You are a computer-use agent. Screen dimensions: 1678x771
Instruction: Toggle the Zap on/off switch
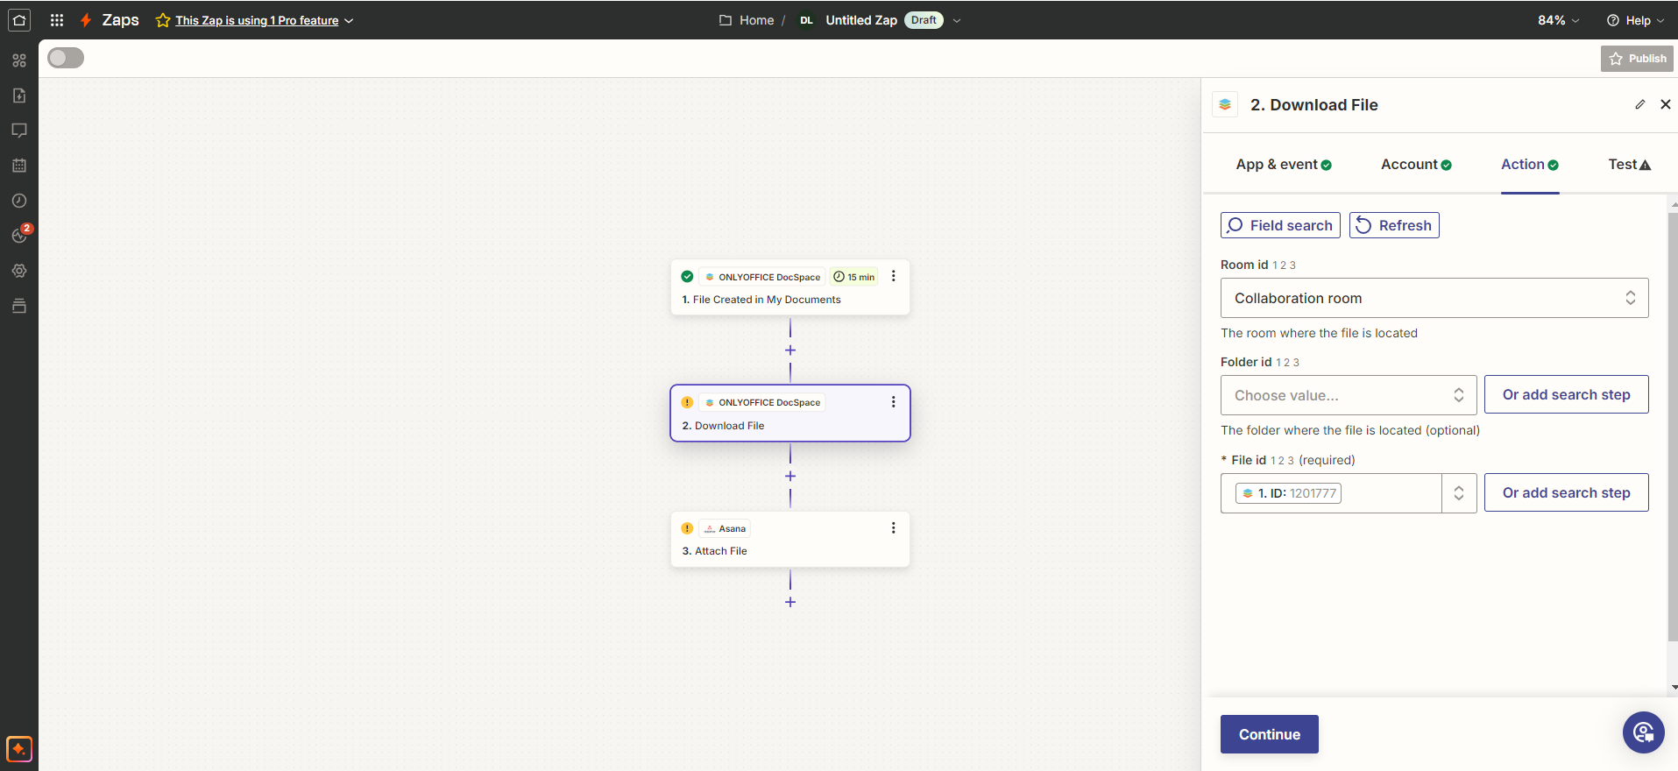pos(66,58)
